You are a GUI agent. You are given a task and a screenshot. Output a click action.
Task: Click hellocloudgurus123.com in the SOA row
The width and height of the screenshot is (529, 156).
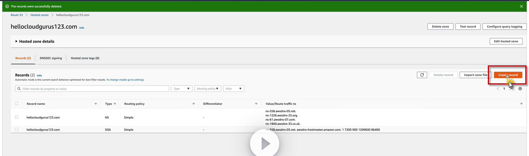tap(43, 130)
